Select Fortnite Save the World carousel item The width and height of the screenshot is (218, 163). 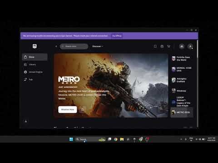point(182,58)
